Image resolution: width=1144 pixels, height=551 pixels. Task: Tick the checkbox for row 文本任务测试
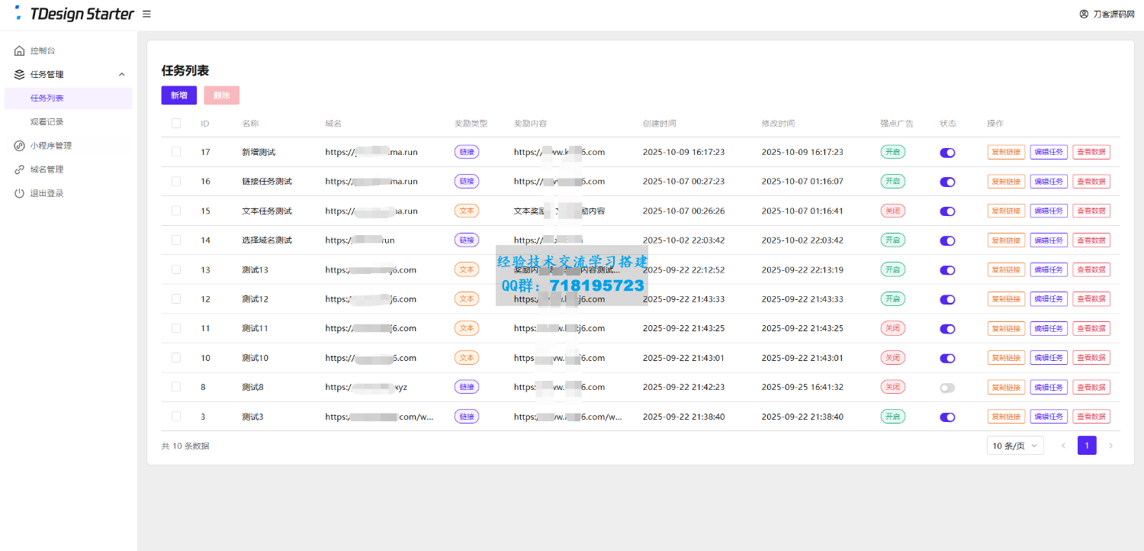(176, 211)
